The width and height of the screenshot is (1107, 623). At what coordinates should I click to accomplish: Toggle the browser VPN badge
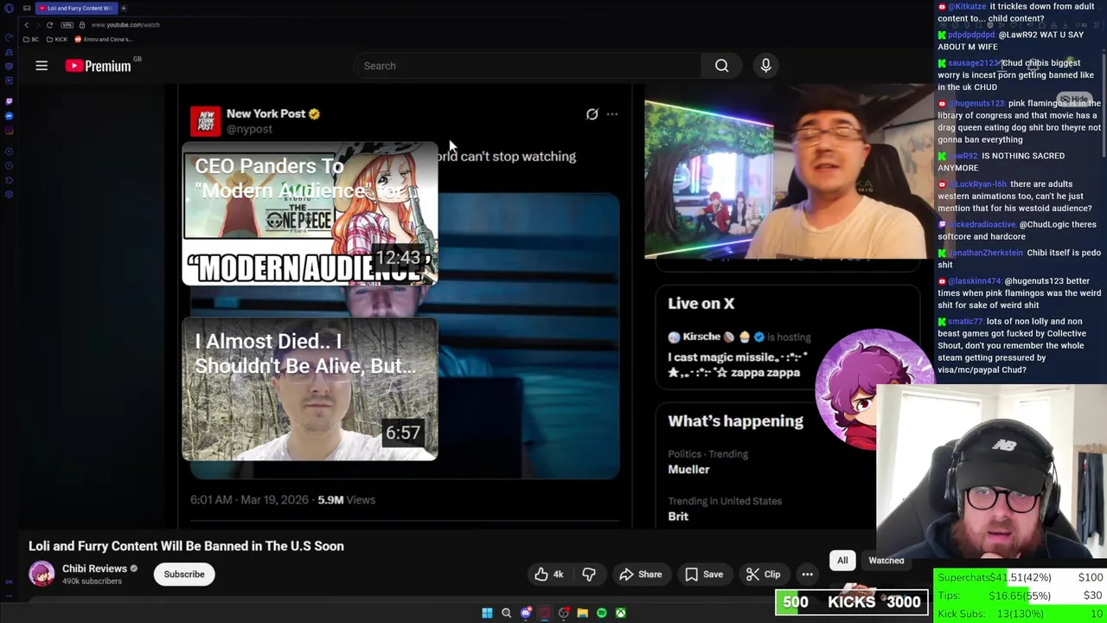tap(67, 25)
